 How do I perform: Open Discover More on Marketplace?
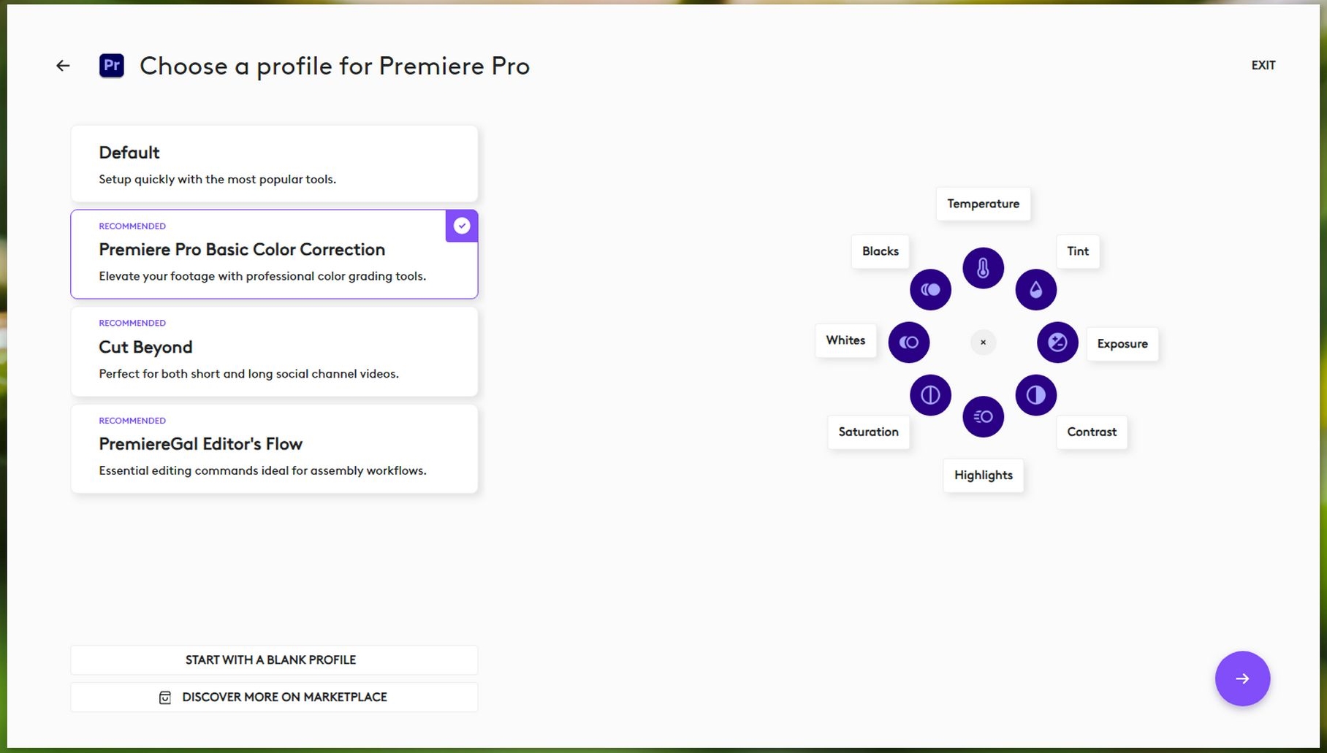(274, 697)
